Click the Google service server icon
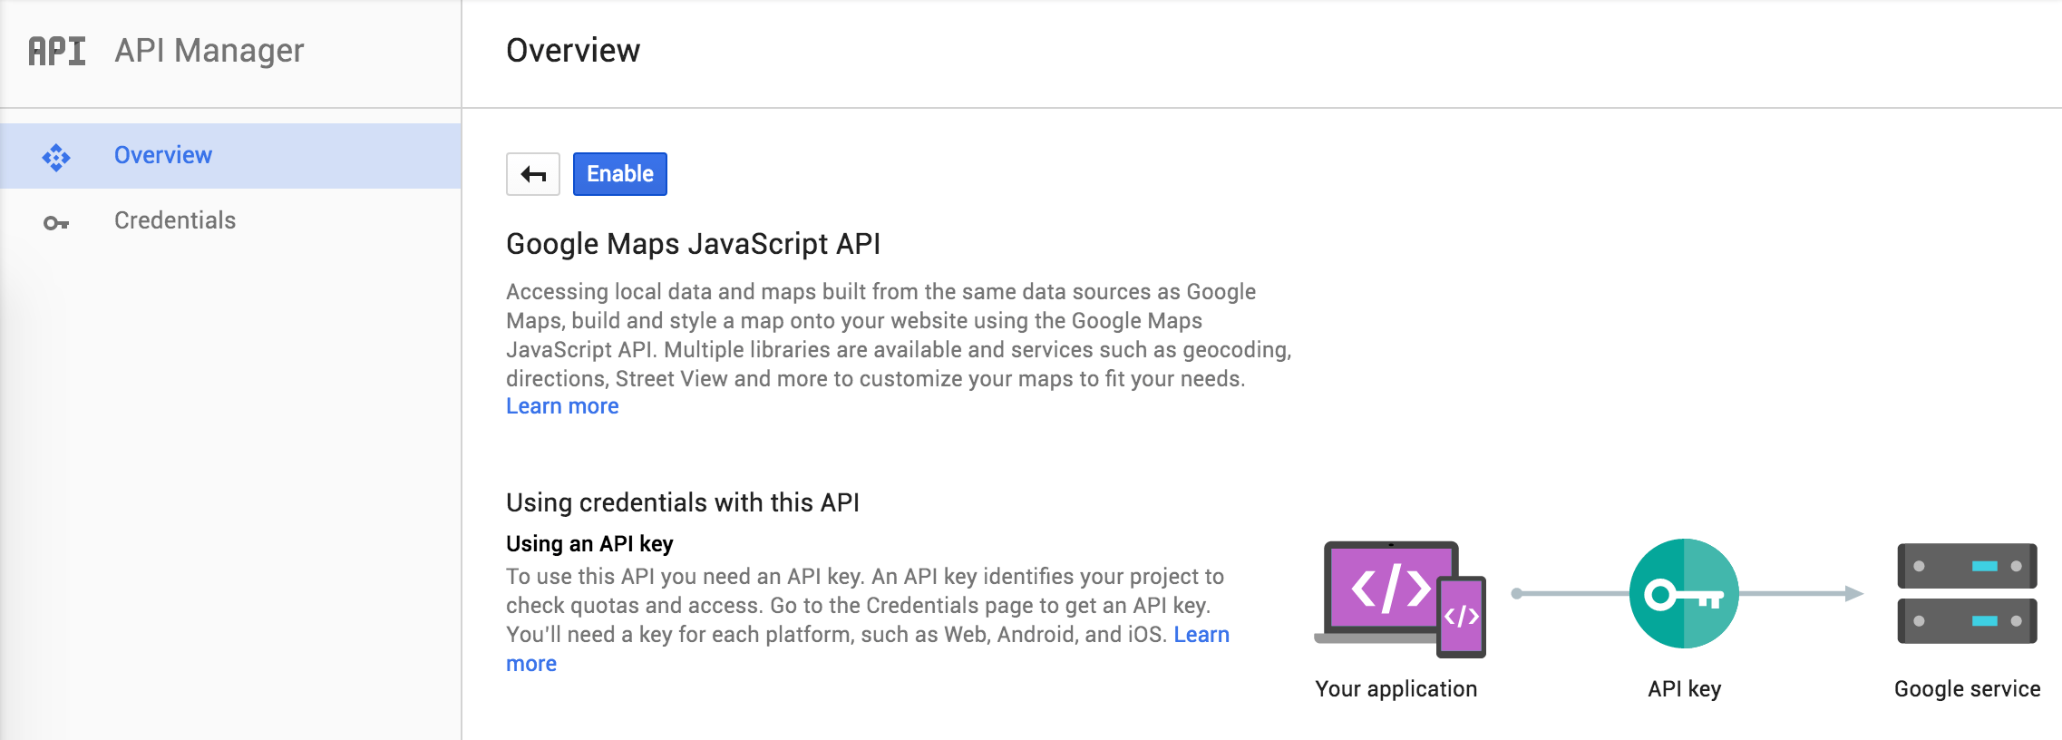Image resolution: width=2062 pixels, height=740 pixels. 1967,593
